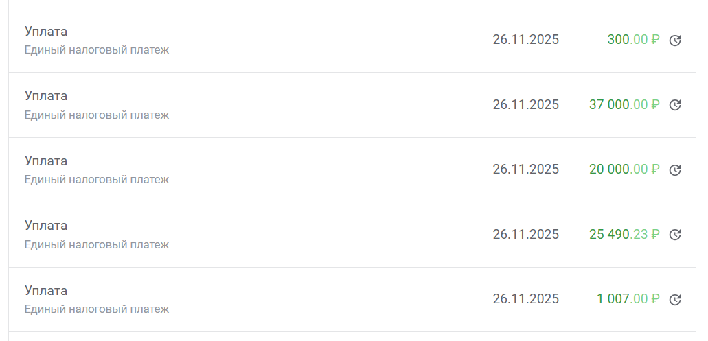Image resolution: width=708 pixels, height=341 pixels.
Task: Click history icon beside 25 490.23 ₽ payment
Action: pos(675,235)
